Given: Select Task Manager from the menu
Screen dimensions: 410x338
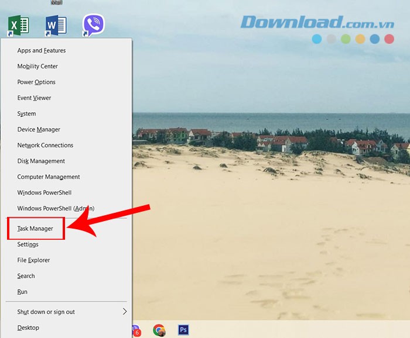Looking at the screenshot, I should coord(35,229).
